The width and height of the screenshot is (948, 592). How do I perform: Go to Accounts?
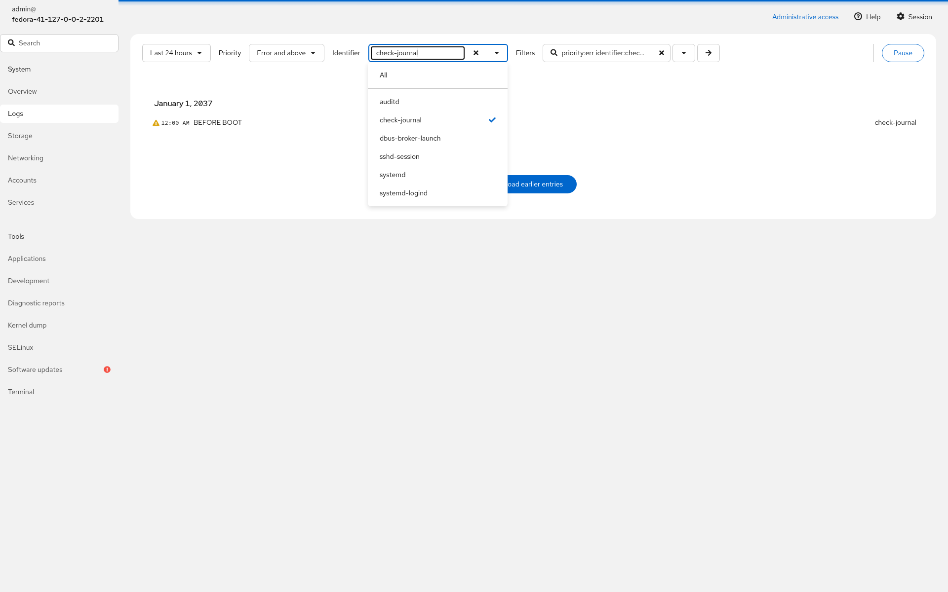59,180
